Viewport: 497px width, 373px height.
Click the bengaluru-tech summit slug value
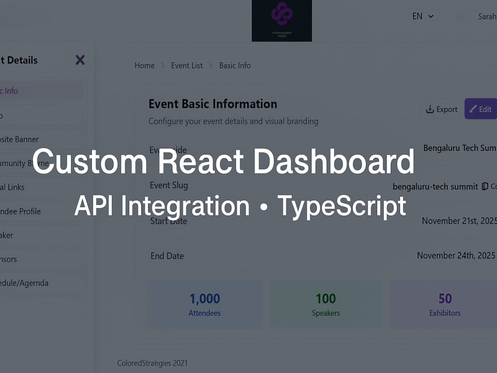pyautogui.click(x=435, y=186)
